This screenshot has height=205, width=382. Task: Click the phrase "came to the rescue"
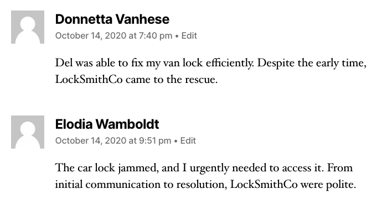(171, 80)
